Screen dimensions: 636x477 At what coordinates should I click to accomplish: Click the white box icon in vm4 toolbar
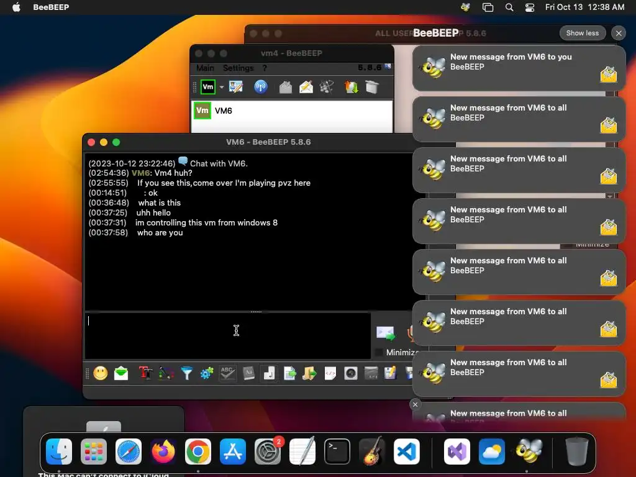point(371,87)
